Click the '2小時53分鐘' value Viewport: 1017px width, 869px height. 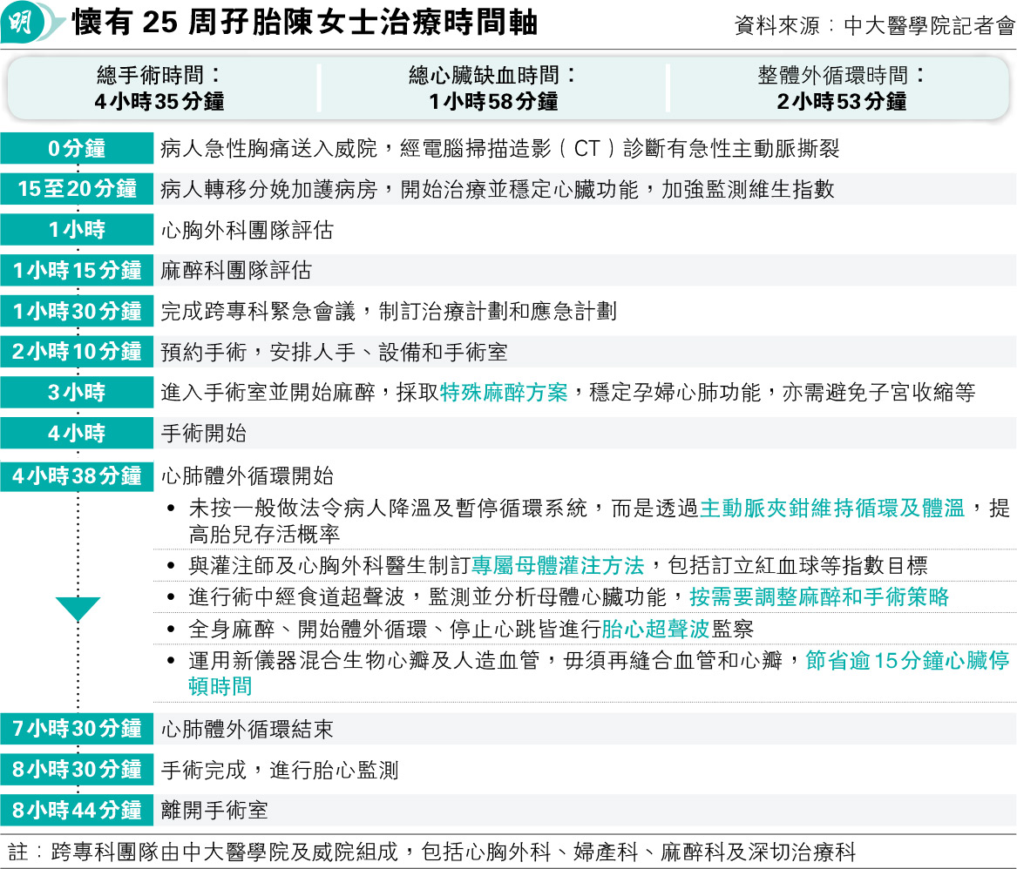coord(842,102)
